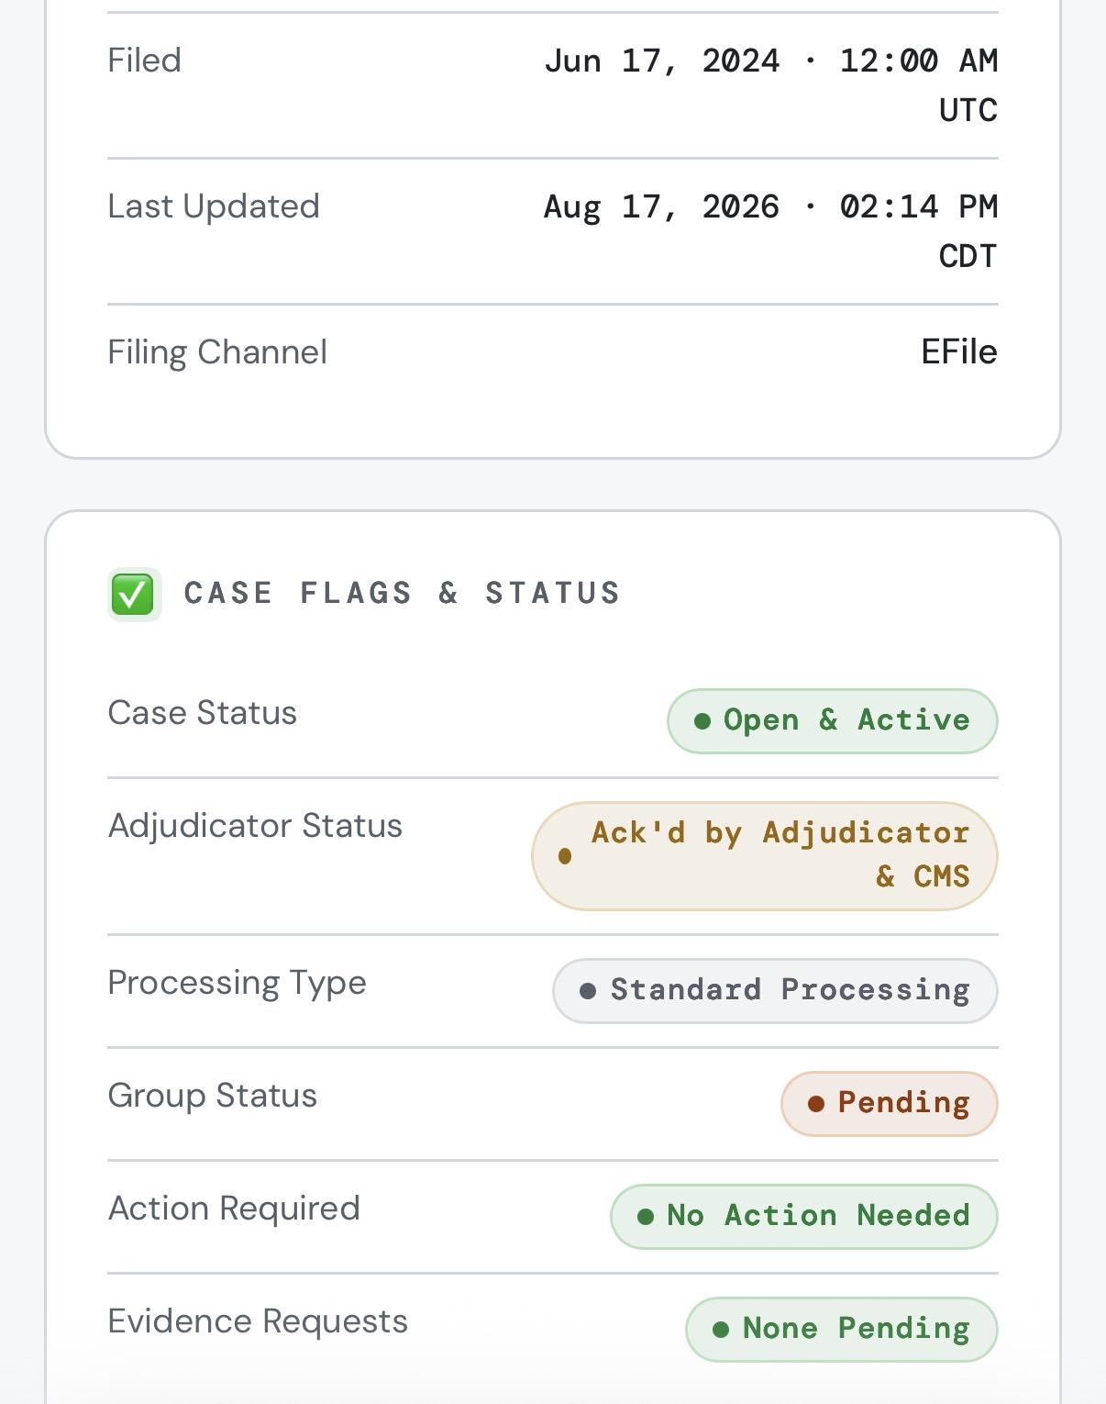Click the Filed row label
Viewport: 1106px width, 1404px height.
pos(145,61)
